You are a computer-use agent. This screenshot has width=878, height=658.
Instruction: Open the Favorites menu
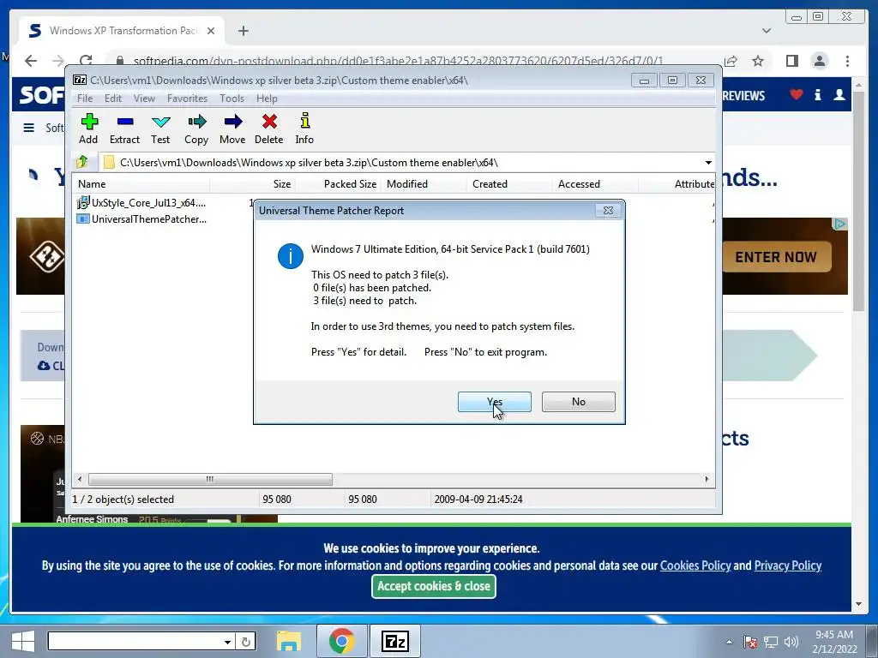[x=187, y=99]
